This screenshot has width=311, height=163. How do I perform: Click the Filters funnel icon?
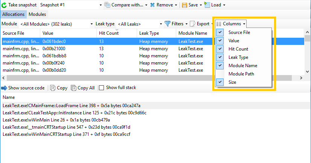(x=168, y=24)
